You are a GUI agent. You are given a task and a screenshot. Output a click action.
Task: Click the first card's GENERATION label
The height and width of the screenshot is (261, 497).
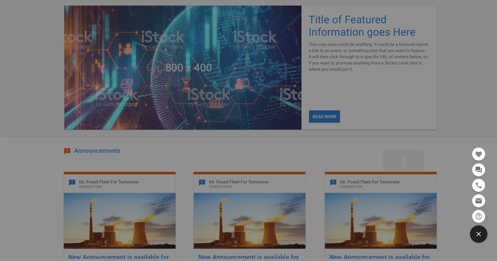pyautogui.click(x=90, y=187)
